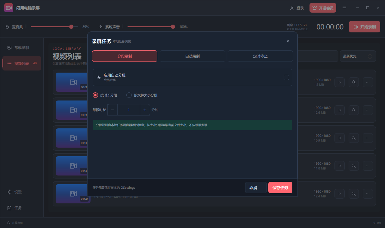This screenshot has height=228, width=385.
Task: Click magnifier icon on the 12.6 MB video
Action: coord(354,110)
